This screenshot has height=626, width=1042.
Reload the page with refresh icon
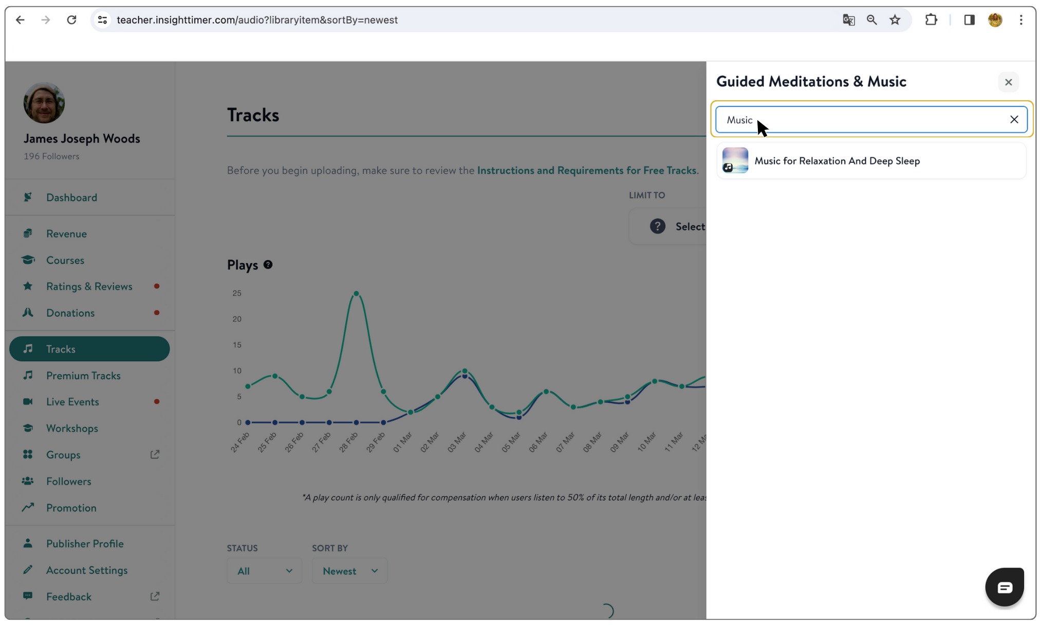71,20
